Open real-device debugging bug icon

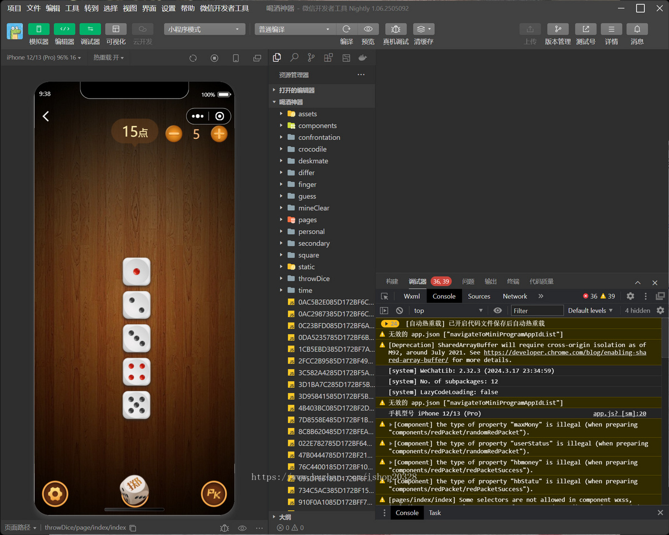[x=395, y=29]
